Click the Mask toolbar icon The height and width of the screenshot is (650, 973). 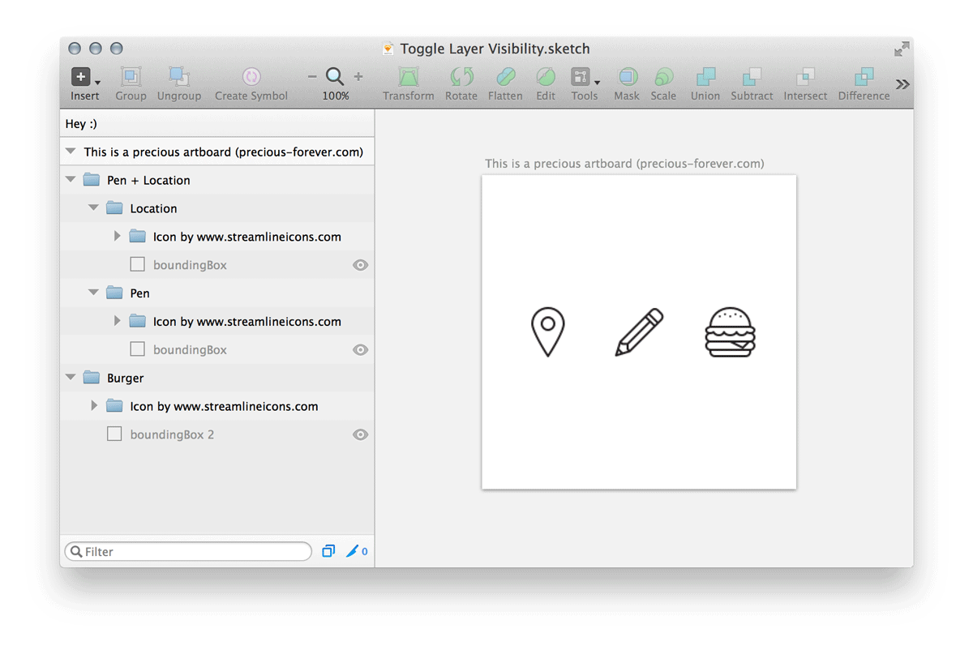[627, 77]
